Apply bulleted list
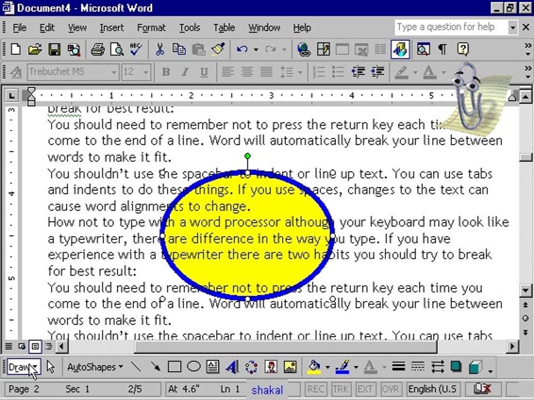The image size is (534, 400). tap(338, 72)
